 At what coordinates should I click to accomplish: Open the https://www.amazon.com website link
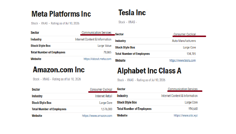(97, 116)
